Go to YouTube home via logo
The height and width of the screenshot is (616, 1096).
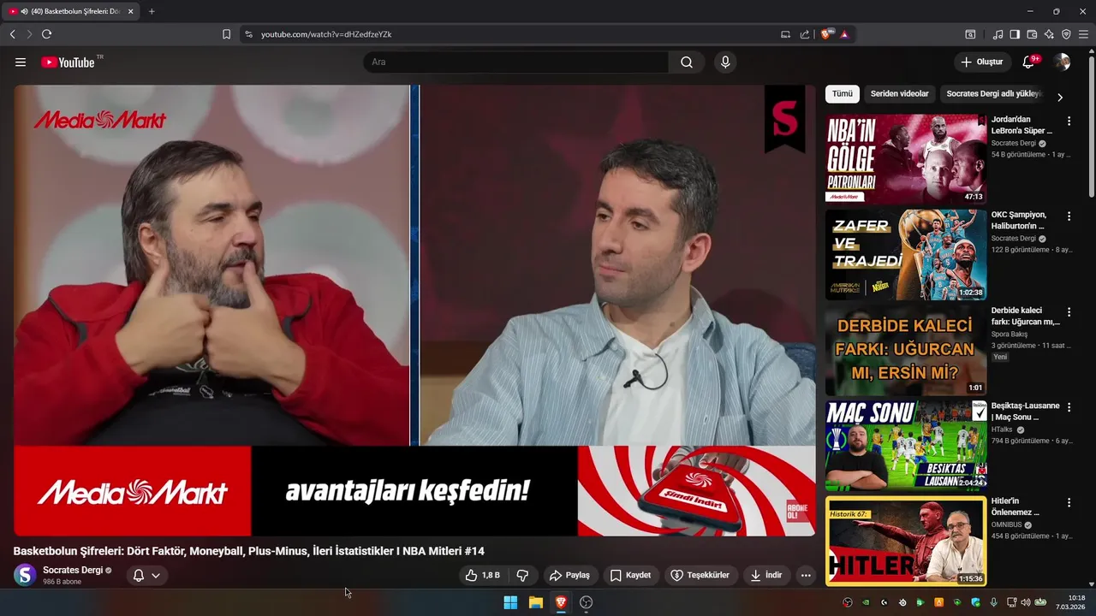pos(68,62)
